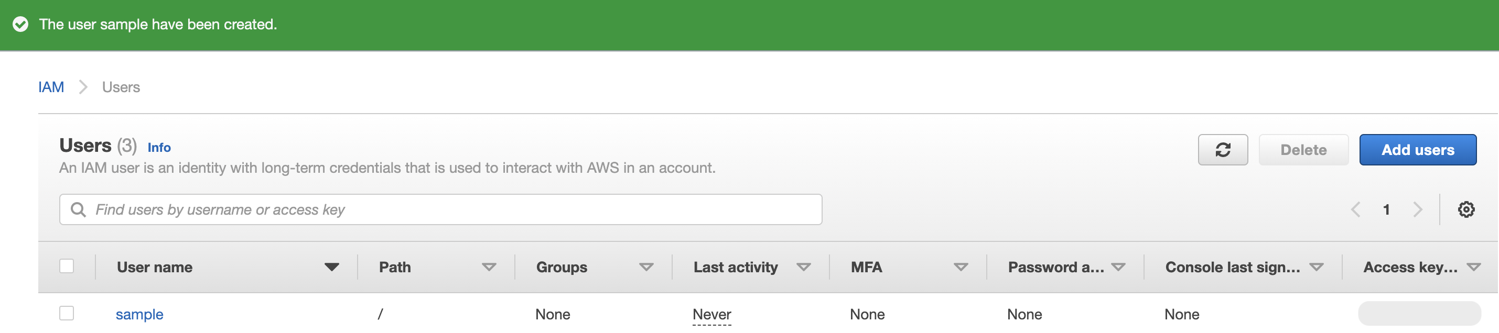This screenshot has height=333, width=1499.
Task: Sort by MFA column arrow
Action: point(961,268)
